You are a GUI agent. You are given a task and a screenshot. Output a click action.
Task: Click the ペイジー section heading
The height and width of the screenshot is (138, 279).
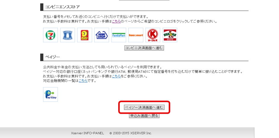pyautogui.click(x=53, y=57)
